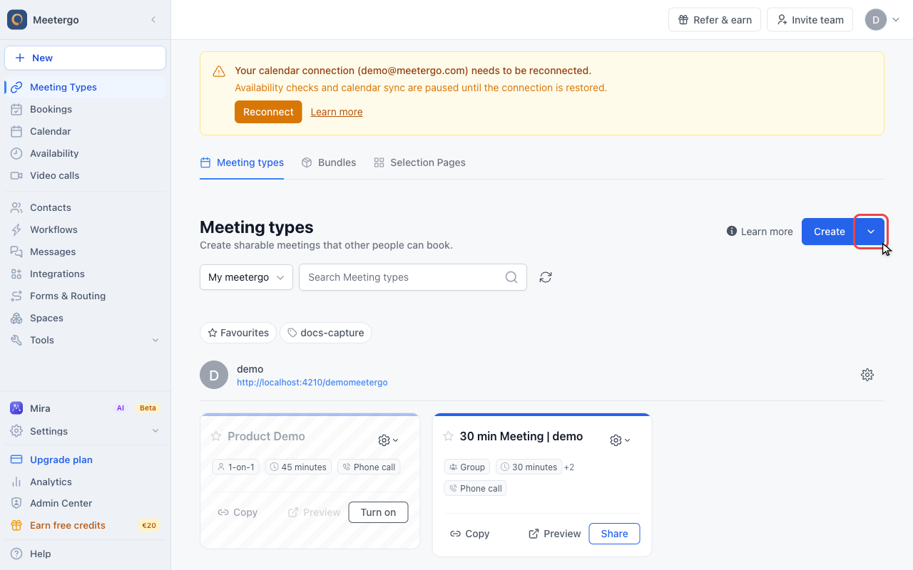913x570 pixels.
Task: Click the Meetergo logo icon
Action: [17, 20]
